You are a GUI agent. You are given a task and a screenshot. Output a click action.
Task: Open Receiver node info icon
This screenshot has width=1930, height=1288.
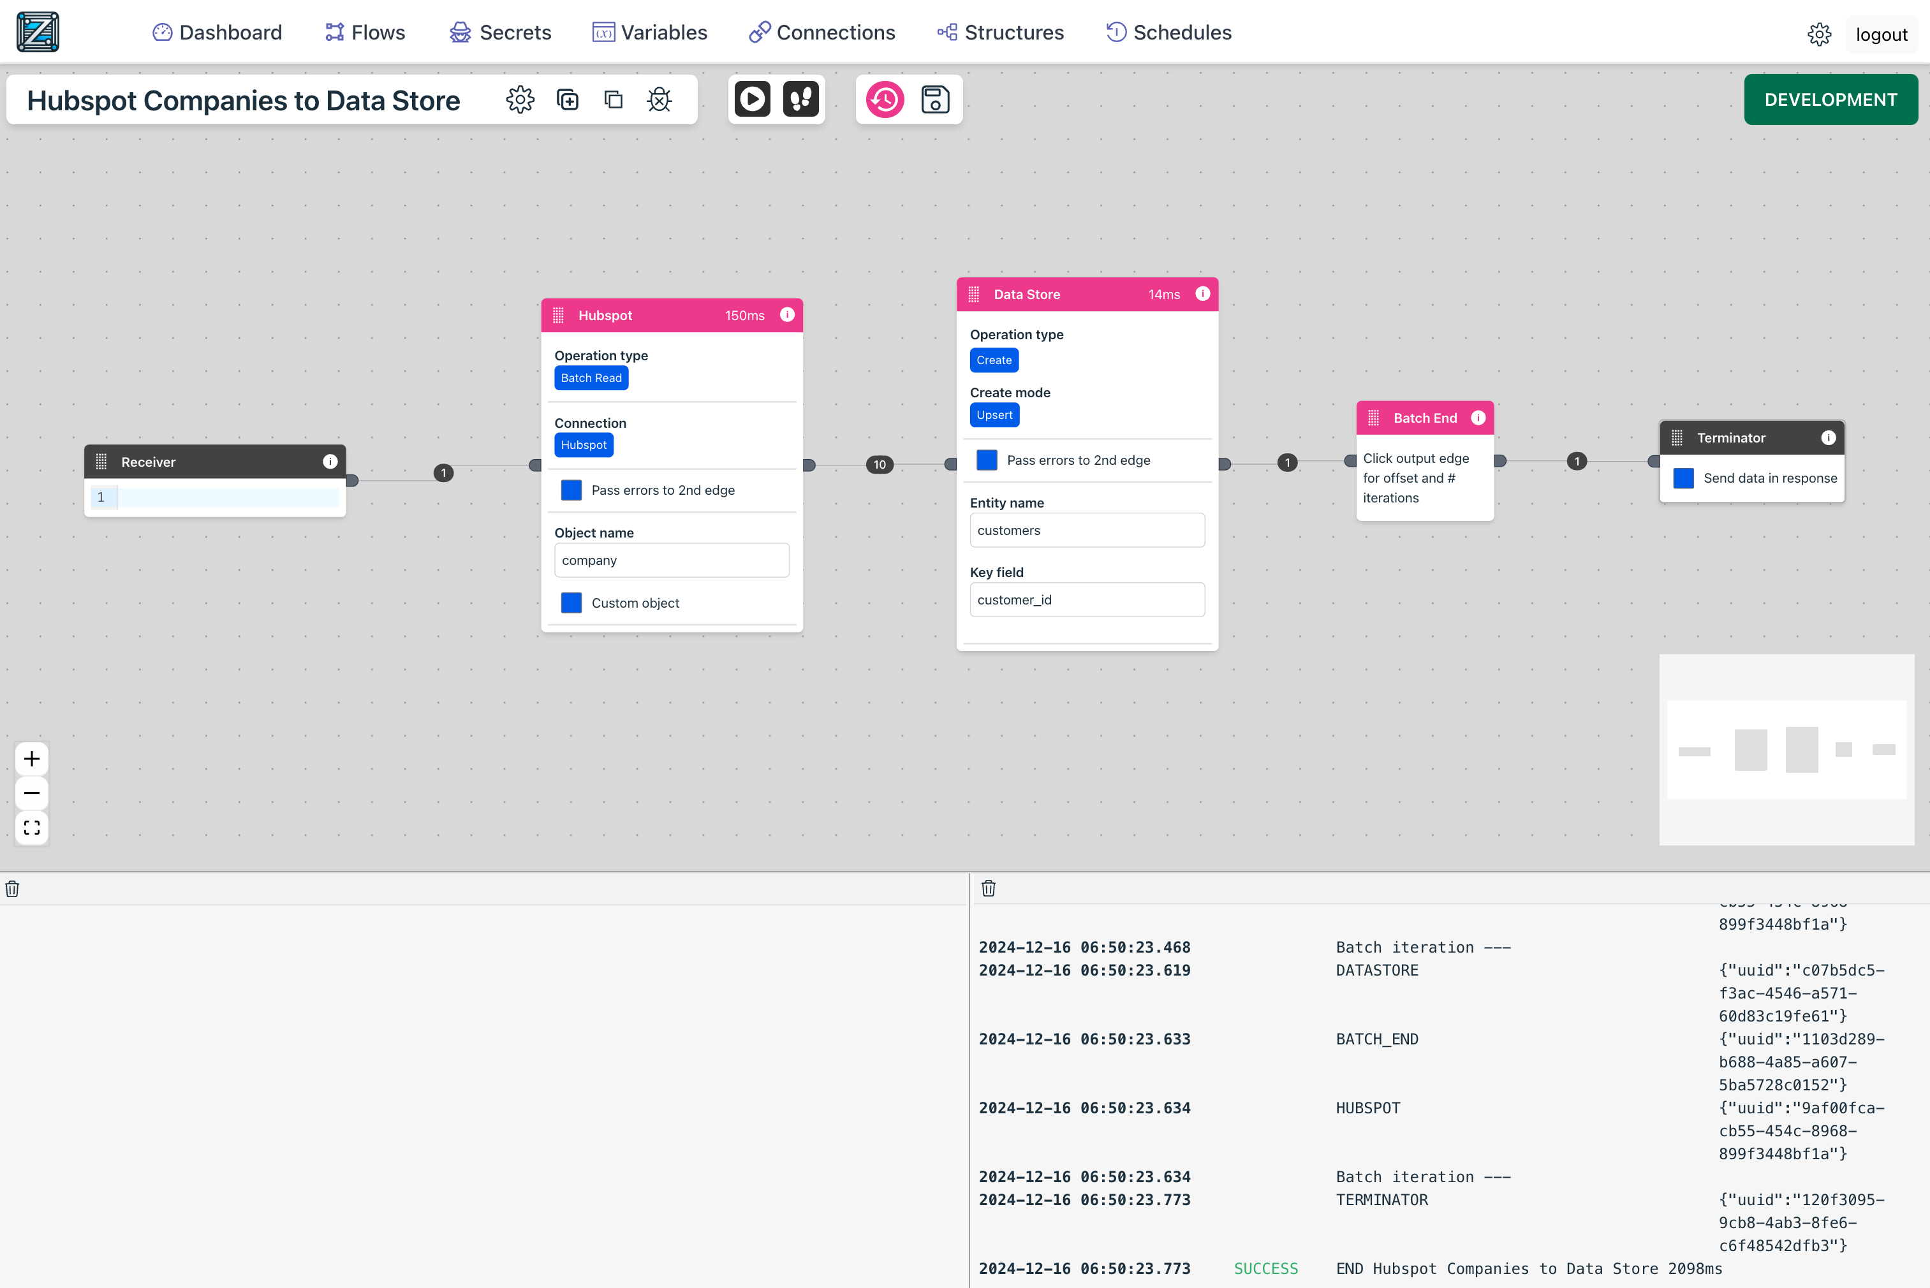click(x=330, y=462)
